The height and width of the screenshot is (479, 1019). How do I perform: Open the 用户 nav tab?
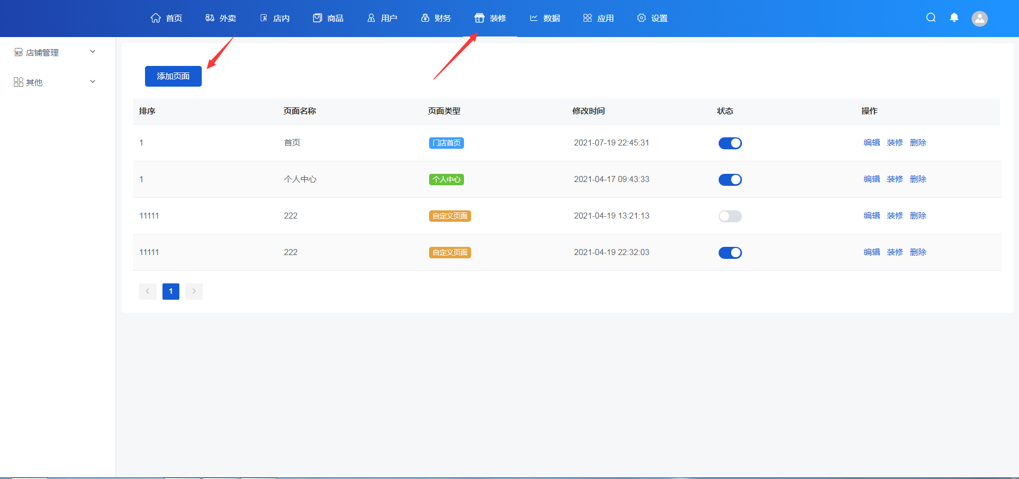click(x=382, y=18)
